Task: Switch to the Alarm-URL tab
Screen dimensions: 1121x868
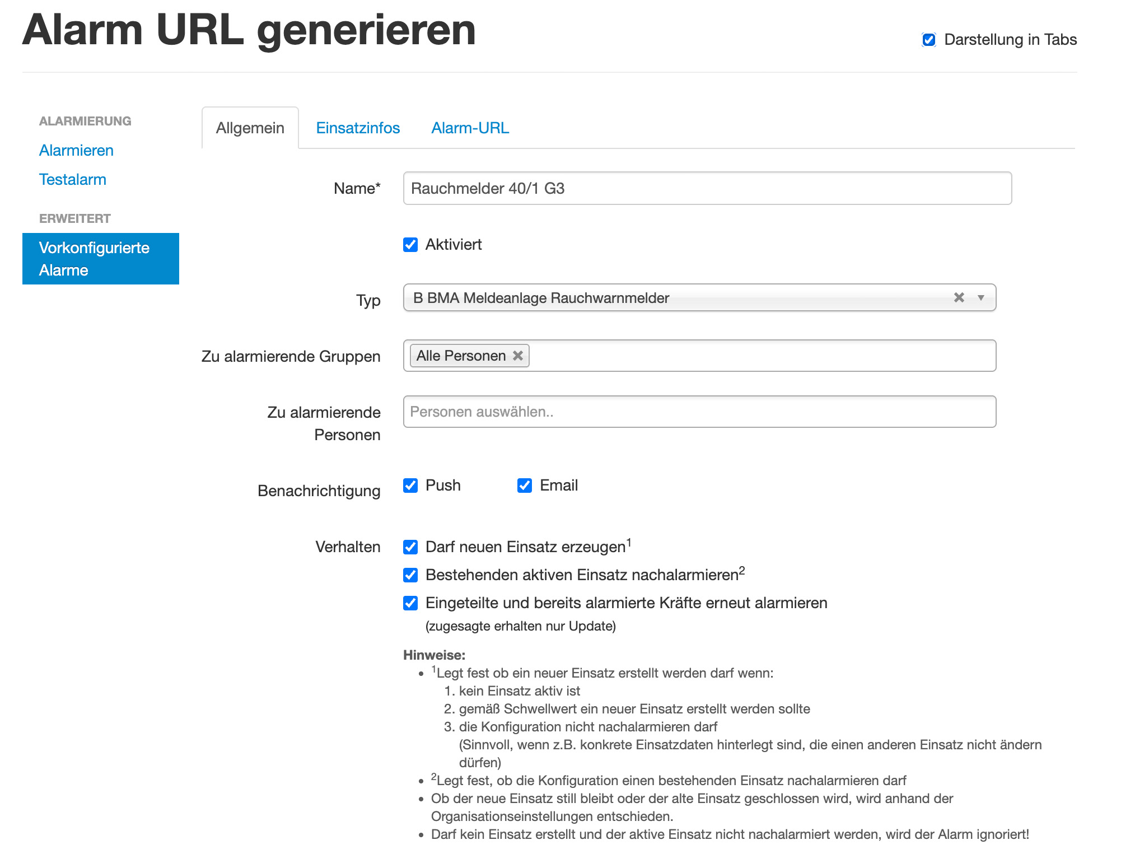Action: pos(470,128)
